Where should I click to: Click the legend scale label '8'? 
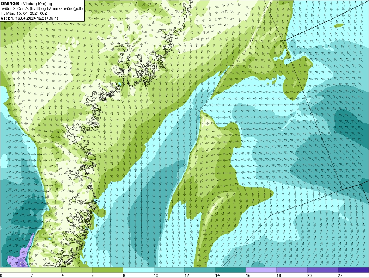124,276
